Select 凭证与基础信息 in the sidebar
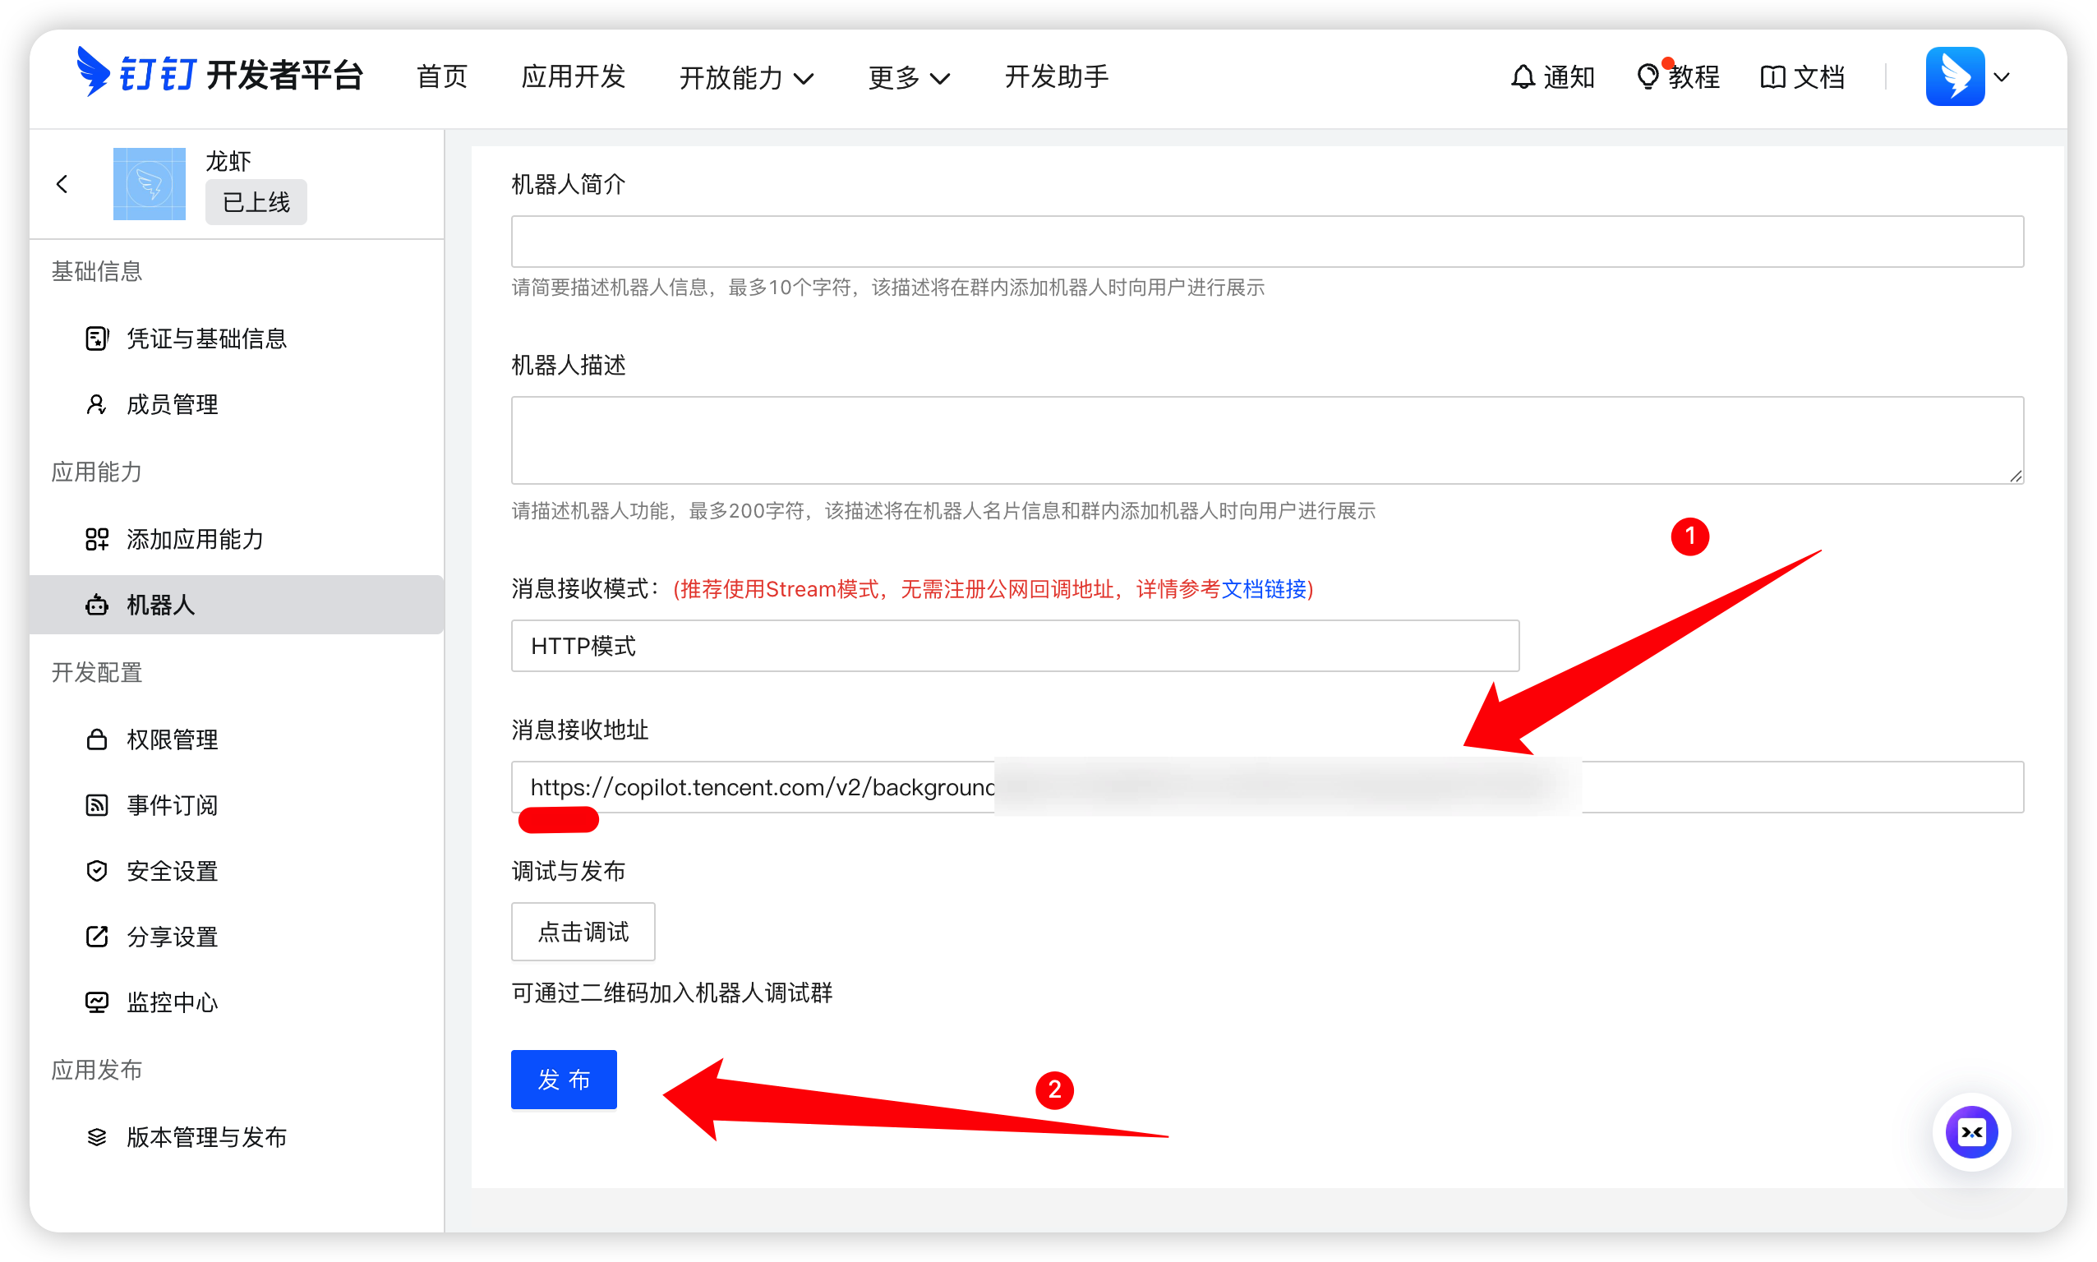The width and height of the screenshot is (2097, 1262). (x=206, y=338)
